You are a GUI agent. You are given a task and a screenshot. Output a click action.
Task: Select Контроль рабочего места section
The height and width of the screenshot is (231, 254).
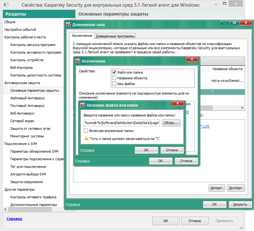tap(25, 37)
